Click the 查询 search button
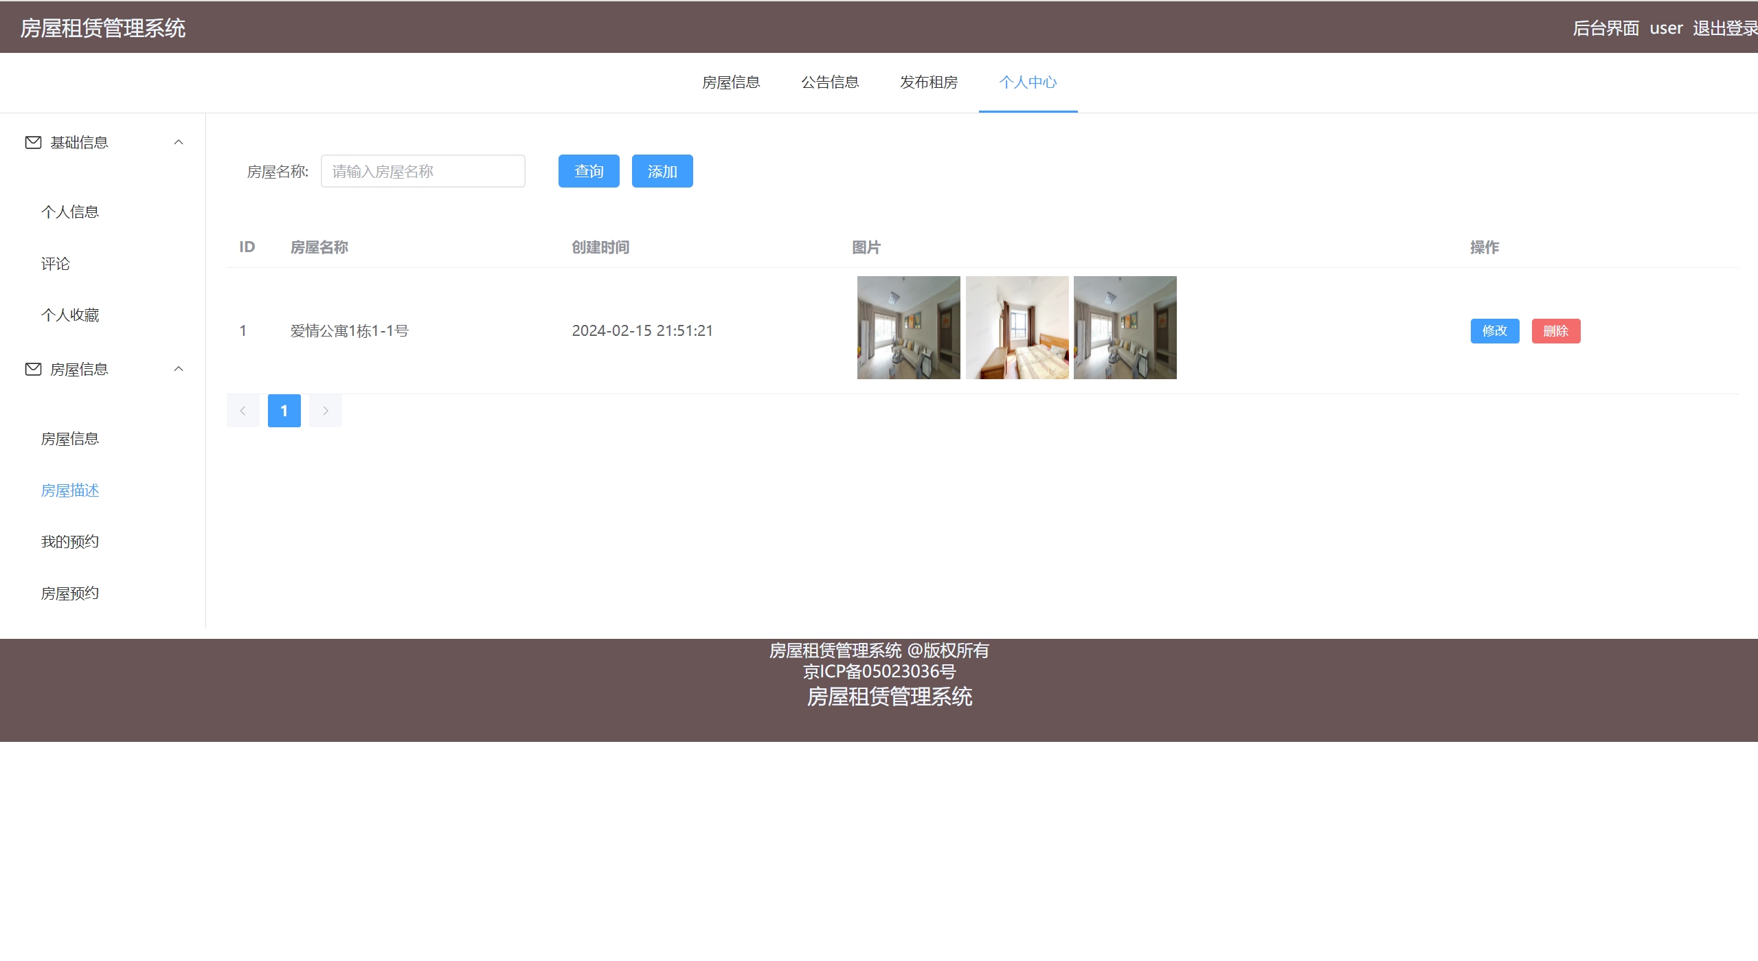The image size is (1758, 961). tap(589, 171)
